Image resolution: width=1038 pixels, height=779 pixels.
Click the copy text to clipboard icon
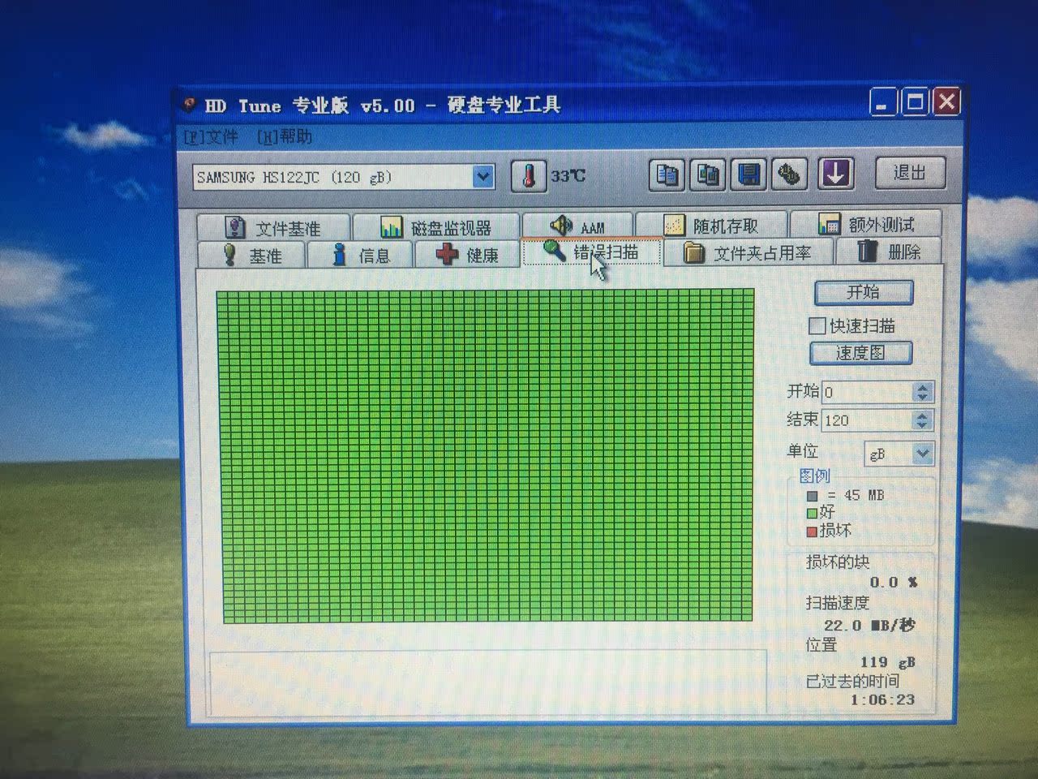667,174
